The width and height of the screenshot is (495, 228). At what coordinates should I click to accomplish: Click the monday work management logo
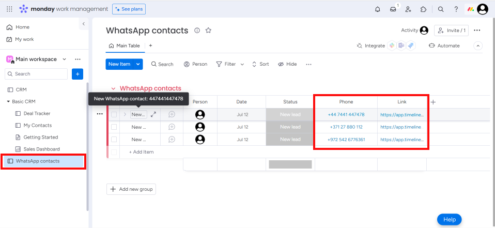coord(64,9)
